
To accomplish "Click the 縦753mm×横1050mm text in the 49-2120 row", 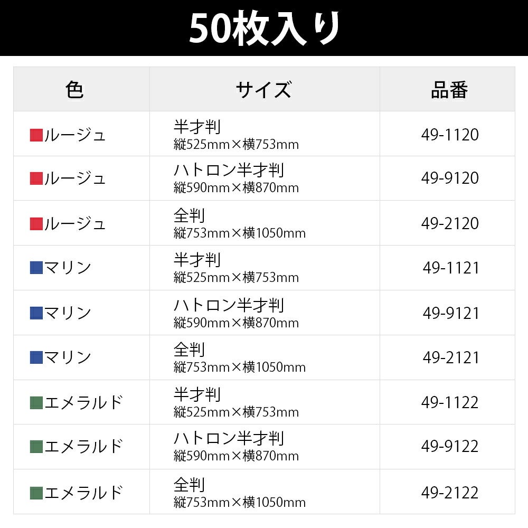I will pos(240,233).
